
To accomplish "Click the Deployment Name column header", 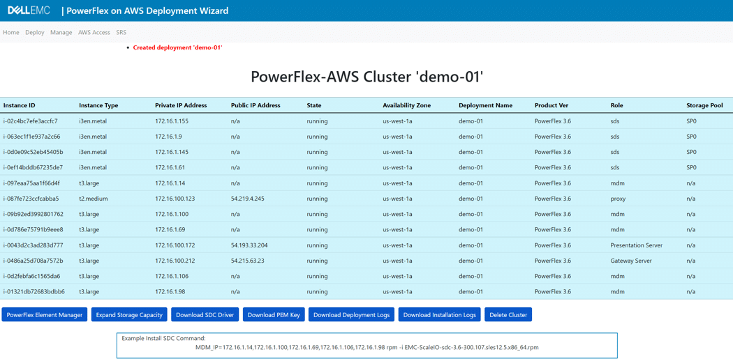I will pyautogui.click(x=485, y=105).
